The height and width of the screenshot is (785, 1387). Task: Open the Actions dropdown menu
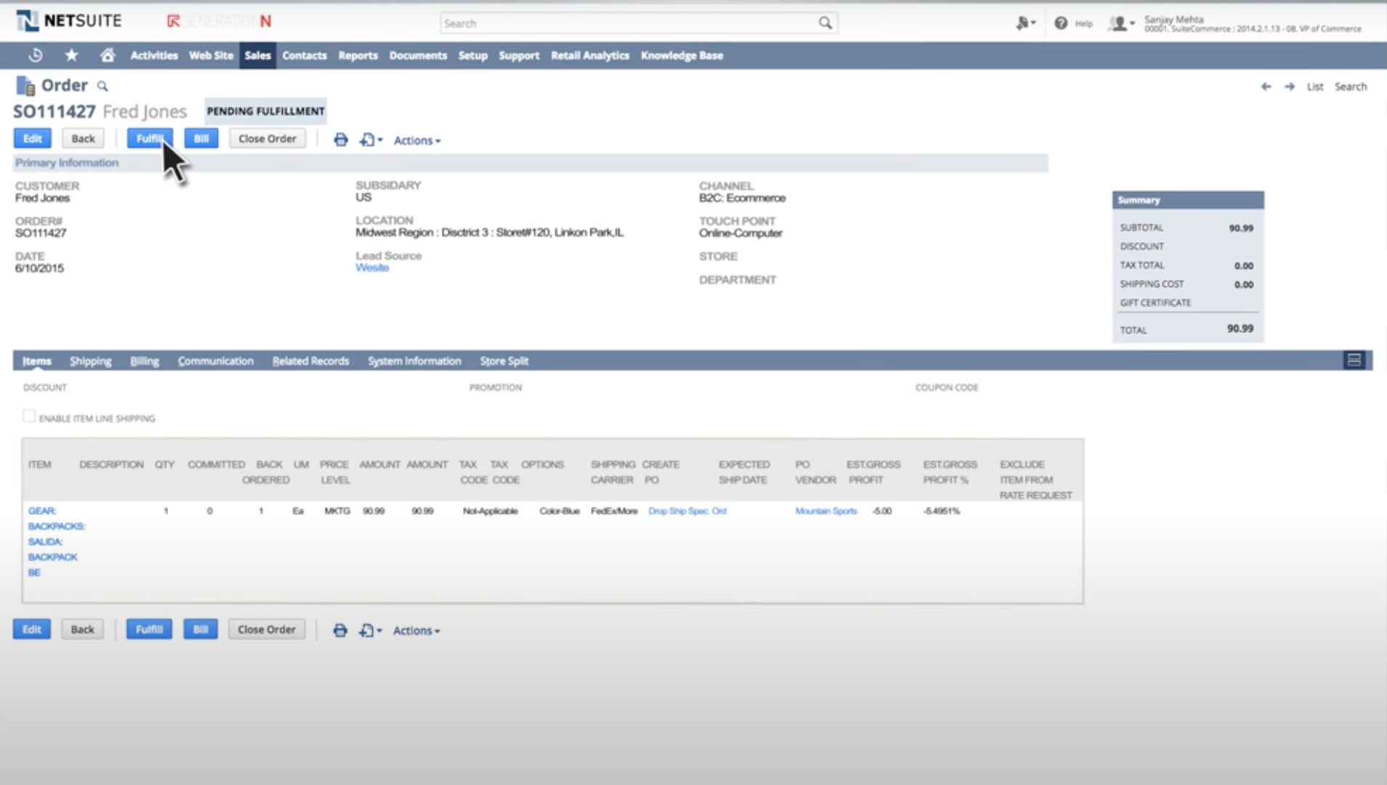pos(416,140)
